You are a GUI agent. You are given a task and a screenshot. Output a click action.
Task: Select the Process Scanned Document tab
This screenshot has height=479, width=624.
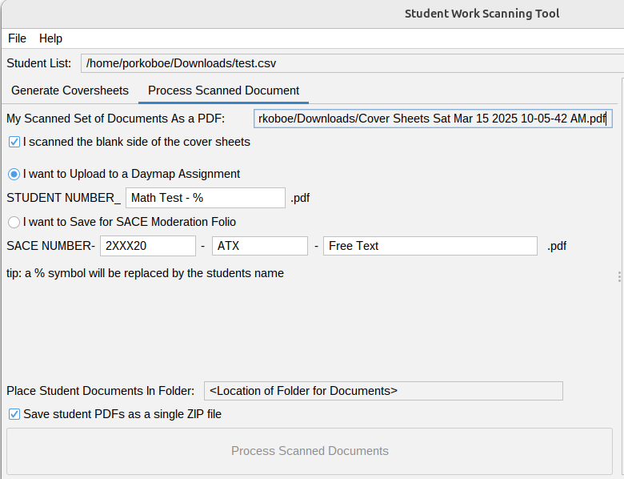tap(224, 91)
